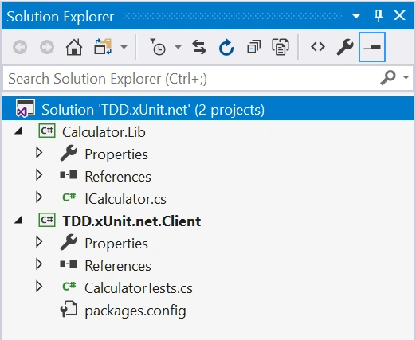Collapse the Calculator.Lib project

coord(18,131)
